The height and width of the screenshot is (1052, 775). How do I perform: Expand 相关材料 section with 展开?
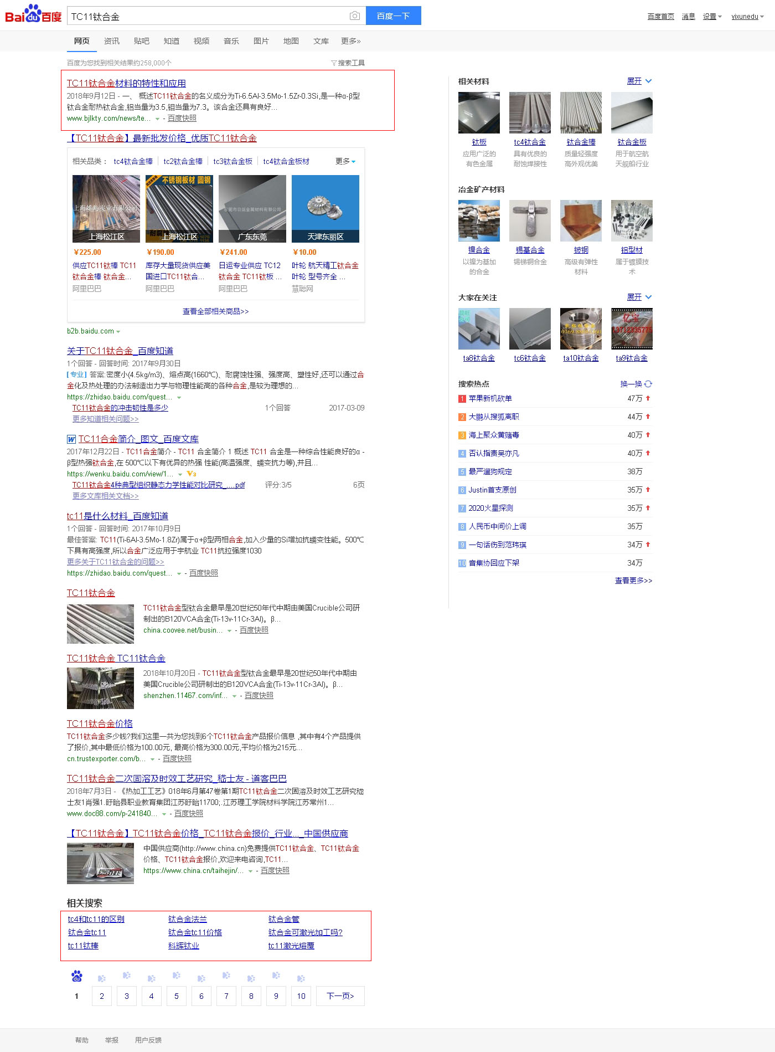pos(639,81)
